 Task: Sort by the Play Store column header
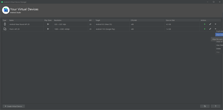tap(48, 20)
